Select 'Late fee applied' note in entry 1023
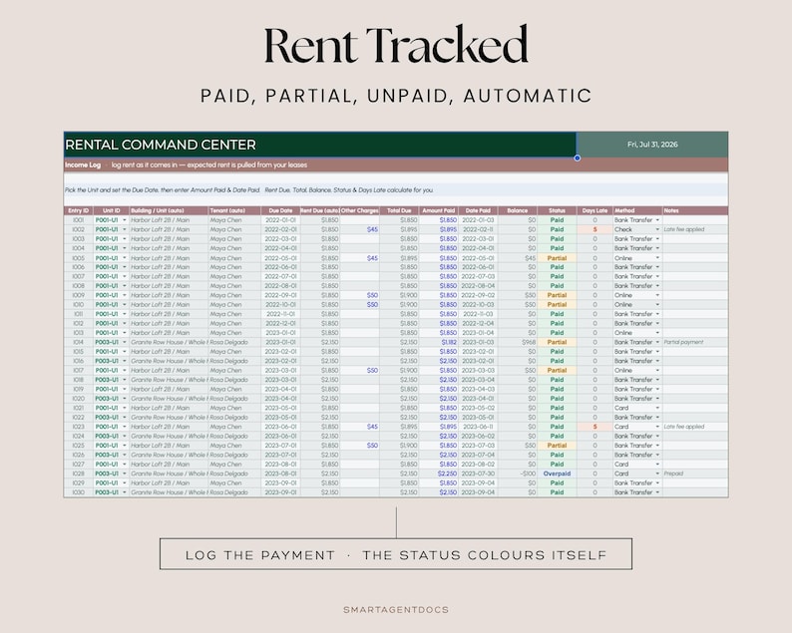Image resolution: width=792 pixels, height=633 pixels. (695, 427)
